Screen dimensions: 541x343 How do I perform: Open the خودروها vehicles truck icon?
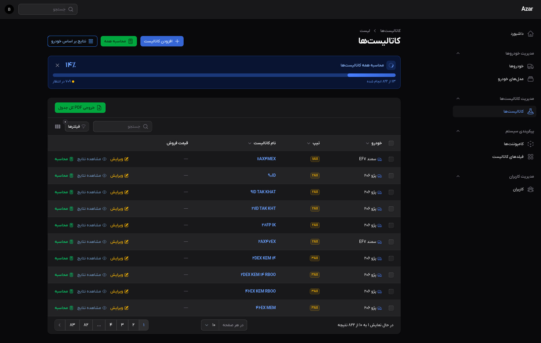pos(530,66)
